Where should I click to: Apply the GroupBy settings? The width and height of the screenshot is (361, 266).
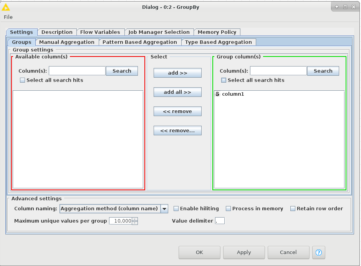click(243, 253)
